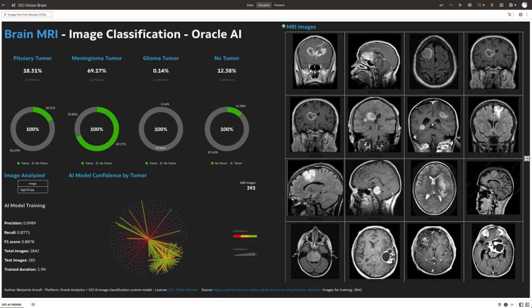This screenshot has height=308, width=532.
Task: Open the Image File from Bucket filter
Action: tap(27, 14)
